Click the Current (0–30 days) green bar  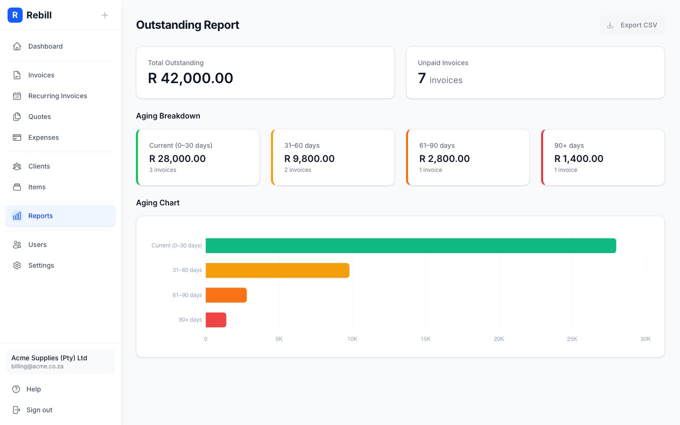[x=411, y=246]
